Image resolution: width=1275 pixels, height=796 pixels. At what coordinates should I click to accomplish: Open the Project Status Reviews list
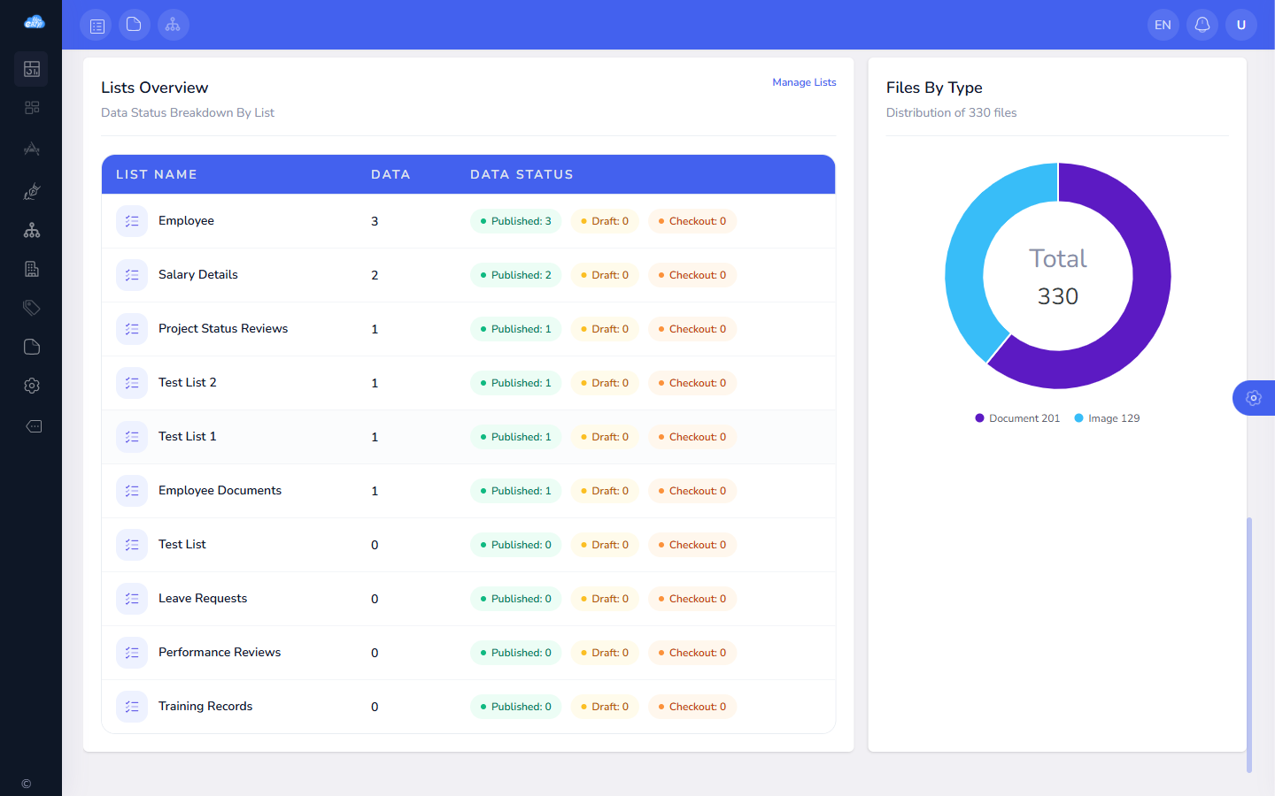tap(223, 328)
